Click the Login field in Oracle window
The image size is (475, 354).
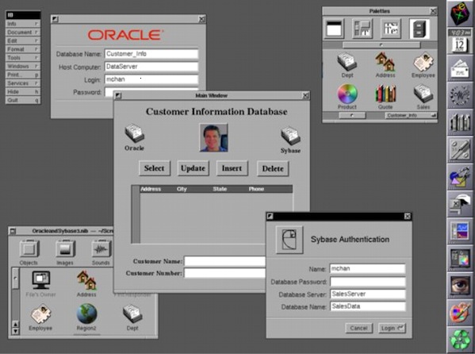click(151, 79)
